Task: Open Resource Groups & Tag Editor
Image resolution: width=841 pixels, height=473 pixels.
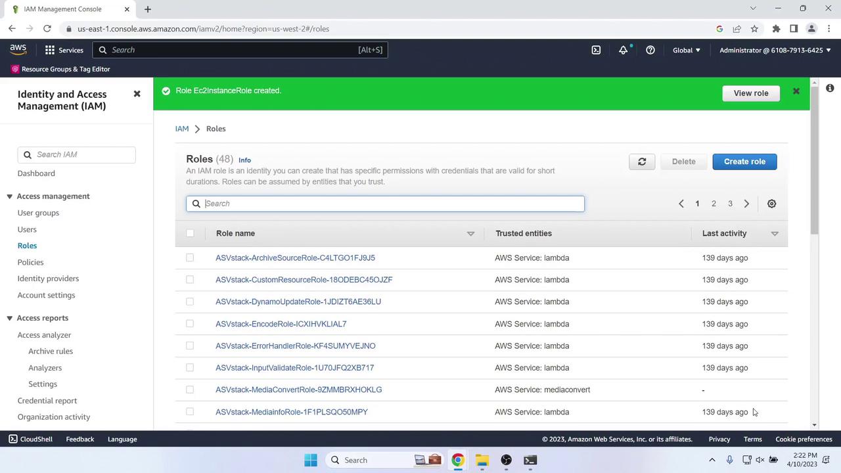Action: click(60, 69)
